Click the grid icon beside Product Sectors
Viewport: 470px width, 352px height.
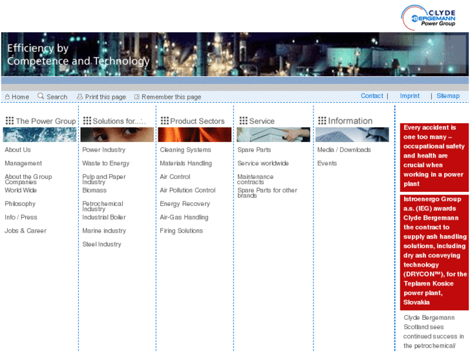(x=165, y=121)
